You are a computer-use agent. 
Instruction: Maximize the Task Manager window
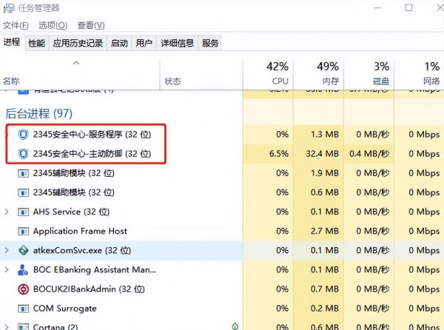pyautogui.click(x=408, y=7)
